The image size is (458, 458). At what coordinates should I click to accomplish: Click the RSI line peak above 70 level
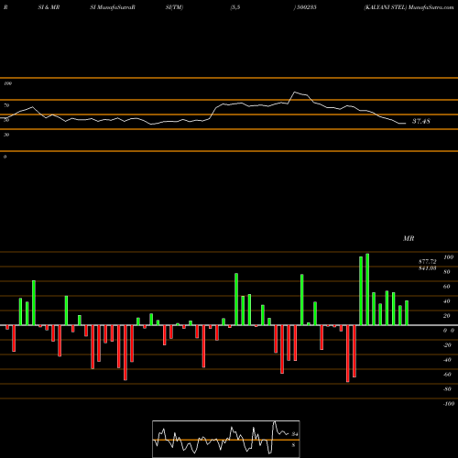coord(294,92)
